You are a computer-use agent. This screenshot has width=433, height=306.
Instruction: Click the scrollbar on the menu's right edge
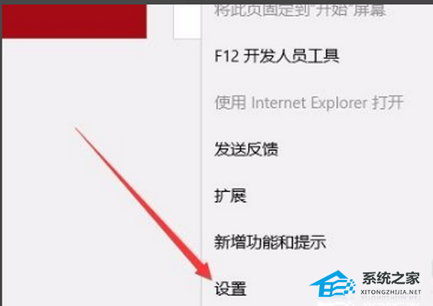point(431,268)
